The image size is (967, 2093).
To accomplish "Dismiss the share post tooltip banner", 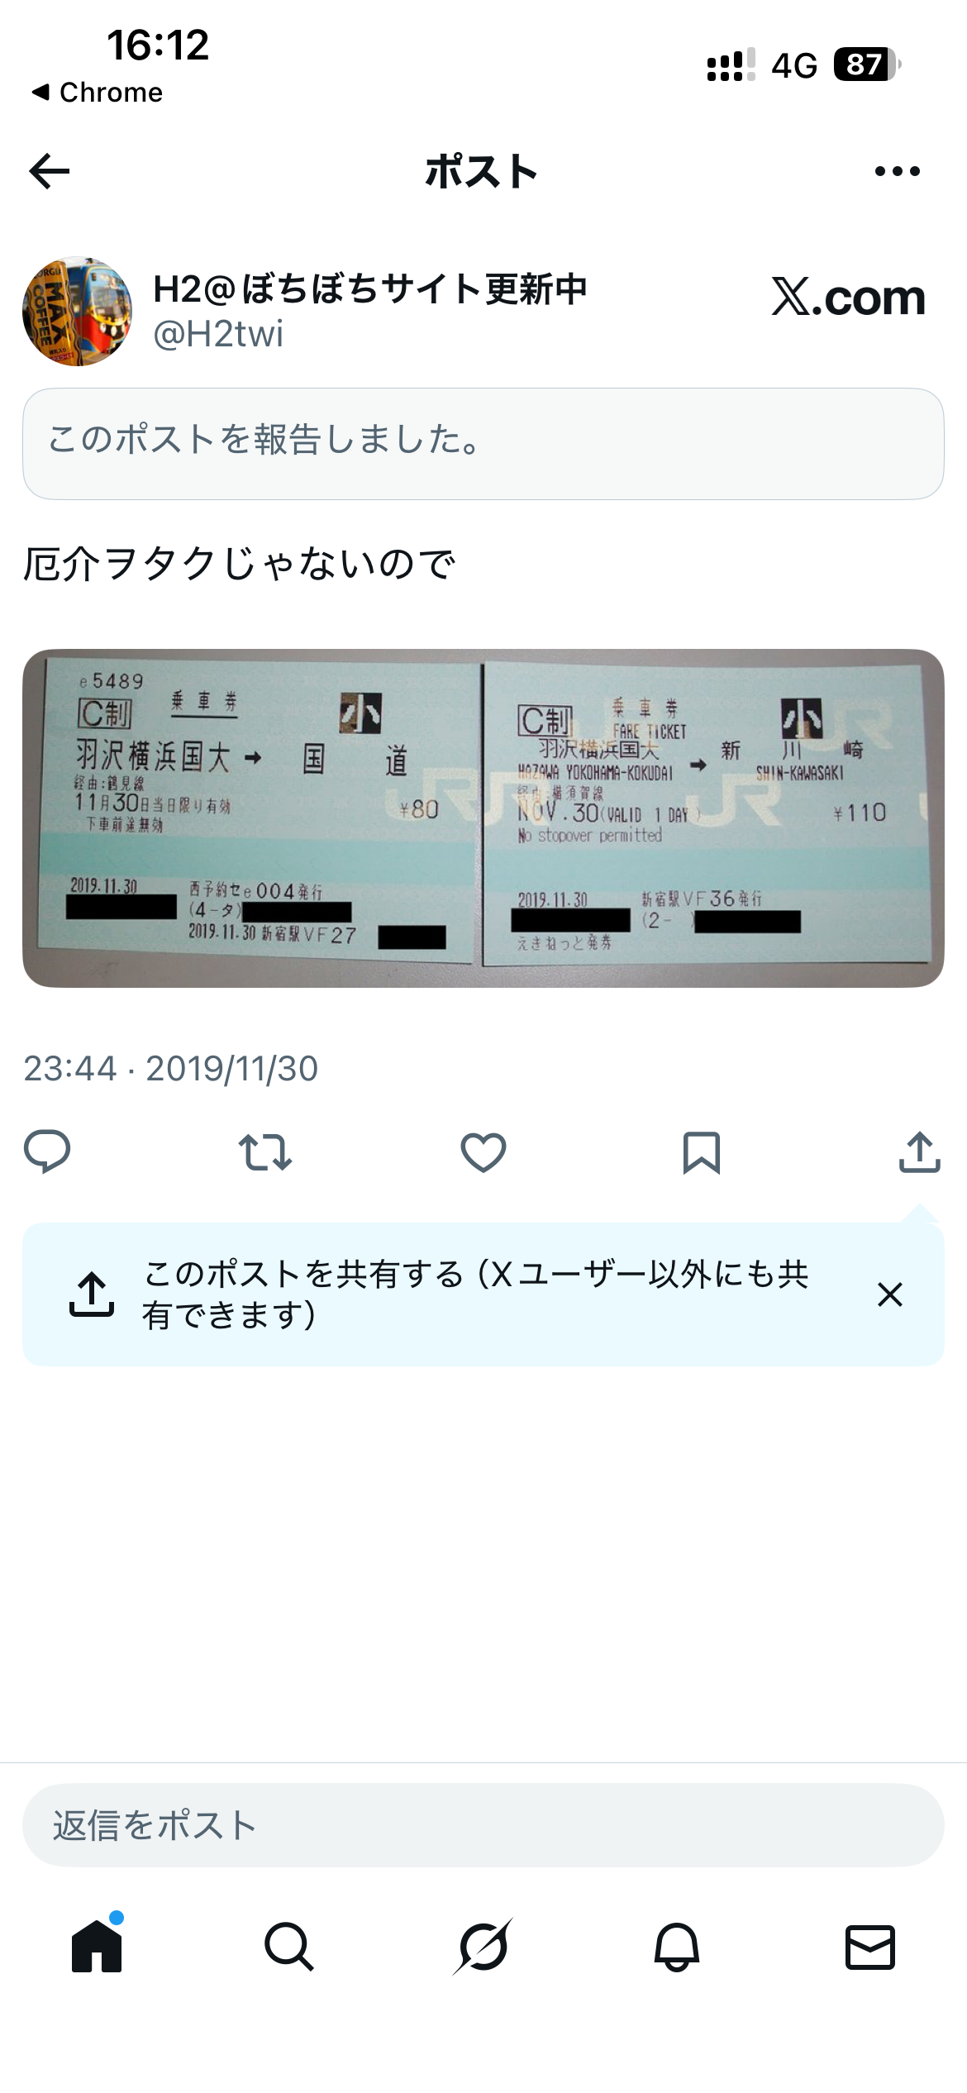I will click(x=890, y=1294).
